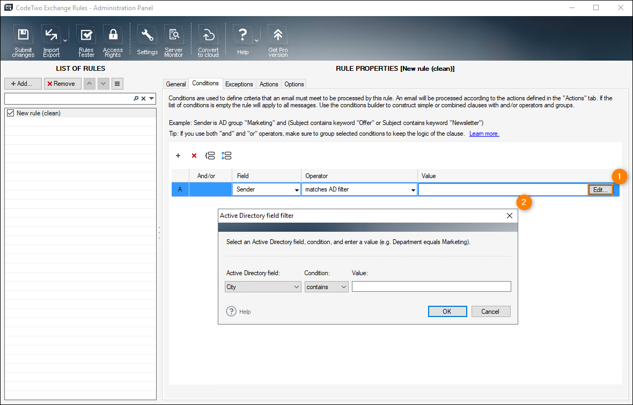Image resolution: width=633 pixels, height=405 pixels.
Task: Expand the Import Export dropdown arrow
Action: pos(65,40)
